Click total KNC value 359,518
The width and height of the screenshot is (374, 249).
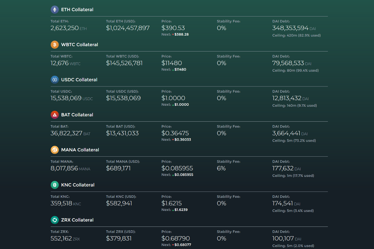(61, 203)
